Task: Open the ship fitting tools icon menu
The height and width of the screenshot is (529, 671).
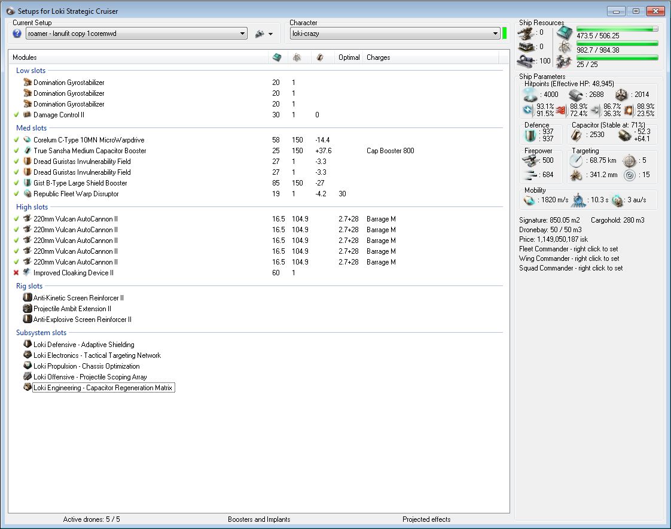Action: [x=260, y=34]
